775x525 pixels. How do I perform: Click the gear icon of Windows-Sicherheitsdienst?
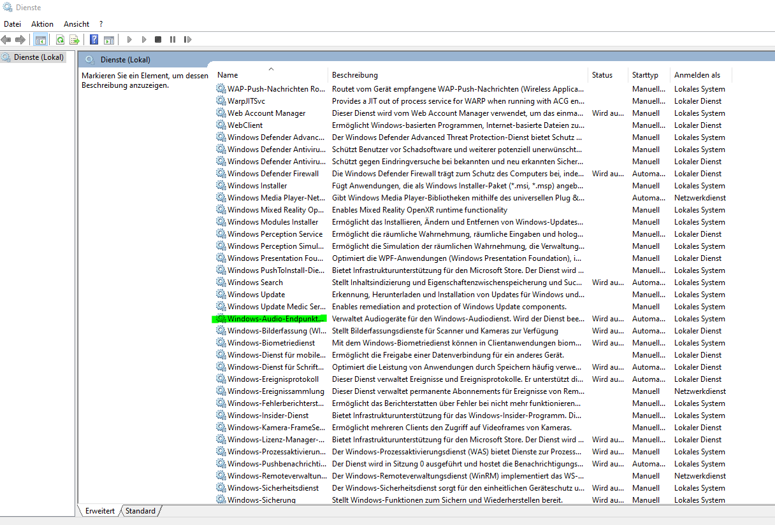(221, 488)
